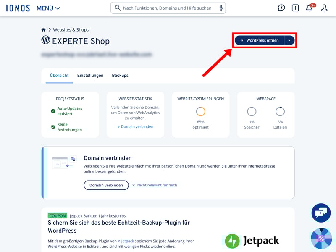The height and width of the screenshot is (252, 336).
Task: Open the user account icon
Action: [324, 8]
